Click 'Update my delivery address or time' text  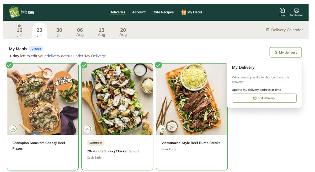256,90
